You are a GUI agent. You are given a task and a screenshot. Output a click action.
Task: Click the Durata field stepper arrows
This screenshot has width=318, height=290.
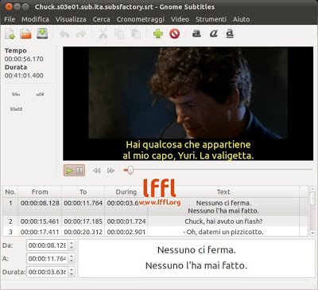[72, 272]
